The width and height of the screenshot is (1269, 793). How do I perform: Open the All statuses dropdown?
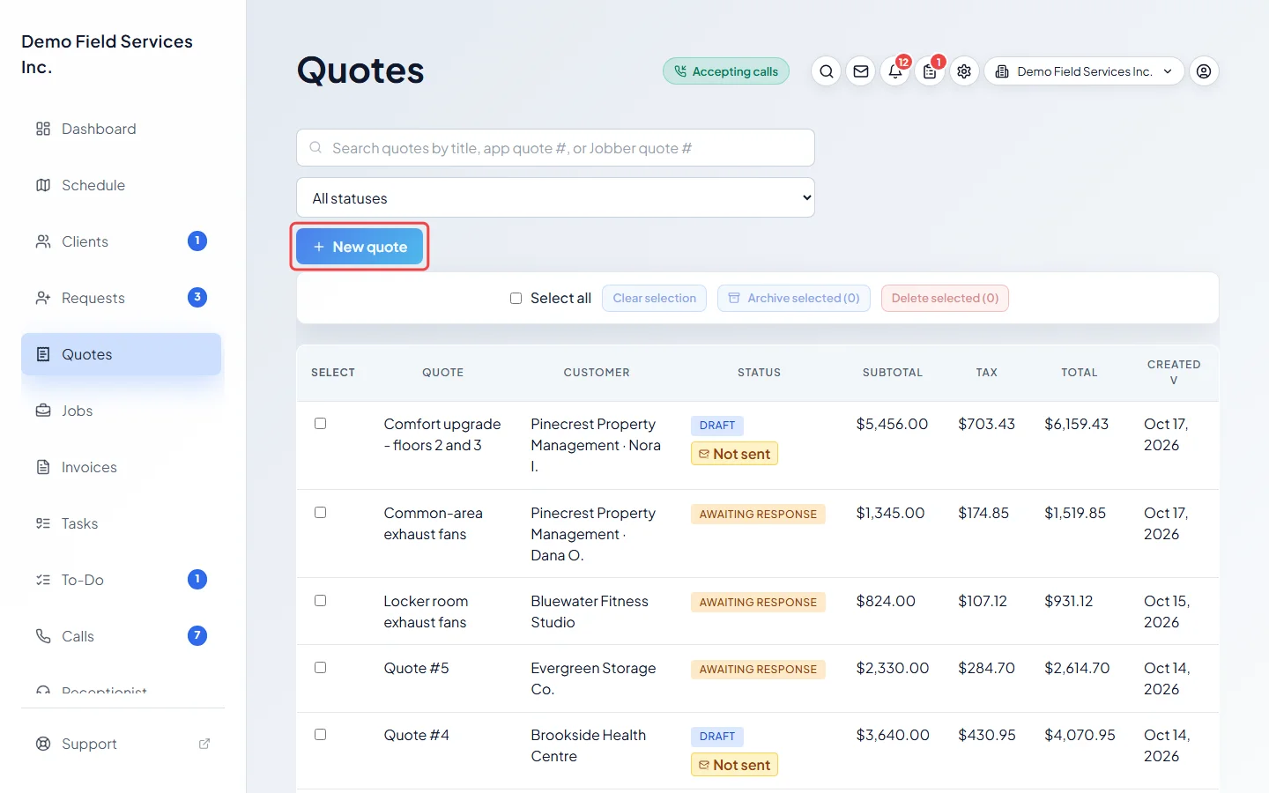(x=555, y=198)
